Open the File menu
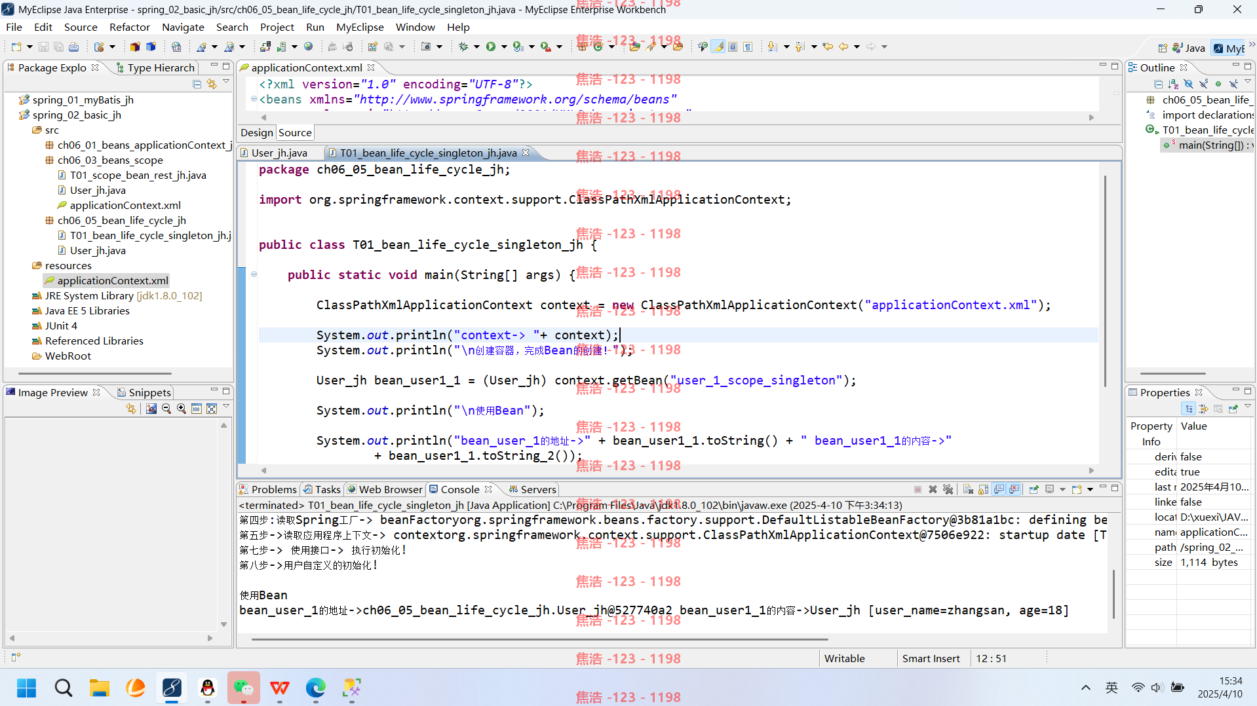The width and height of the screenshot is (1257, 706). [14, 27]
